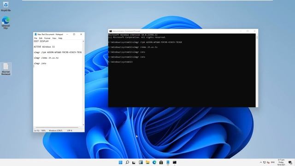The height and width of the screenshot is (166, 295).
Task: Click the empty Command Prompt input prompt
Action: pyautogui.click(x=121, y=62)
